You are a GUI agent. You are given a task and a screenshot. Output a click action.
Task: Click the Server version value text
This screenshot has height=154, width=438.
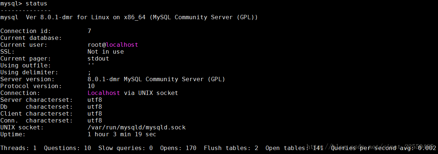pyautogui.click(x=156, y=79)
